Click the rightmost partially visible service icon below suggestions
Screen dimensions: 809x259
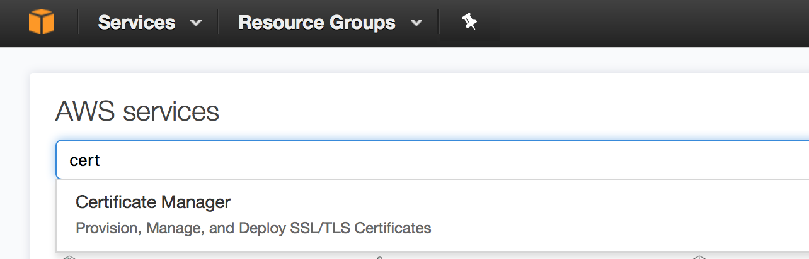(699, 256)
